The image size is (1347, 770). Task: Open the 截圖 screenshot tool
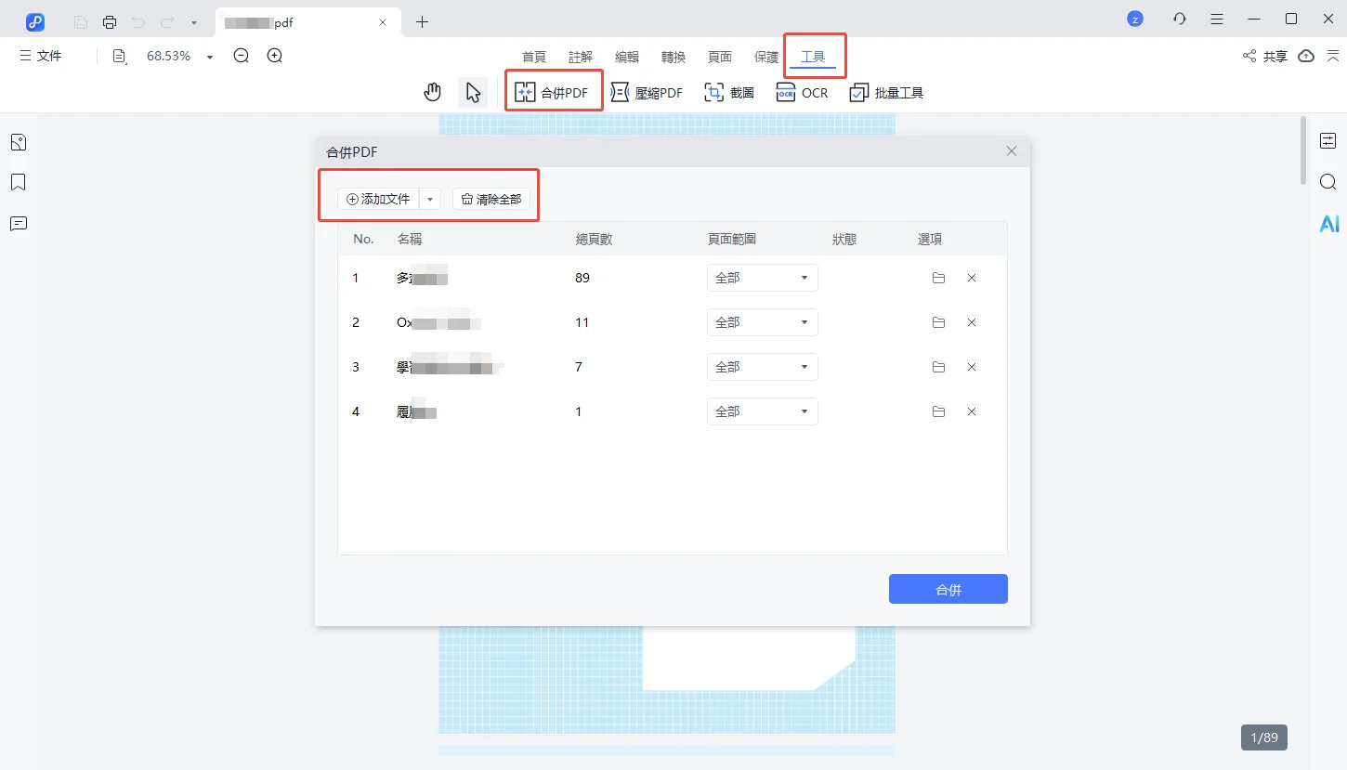729,93
